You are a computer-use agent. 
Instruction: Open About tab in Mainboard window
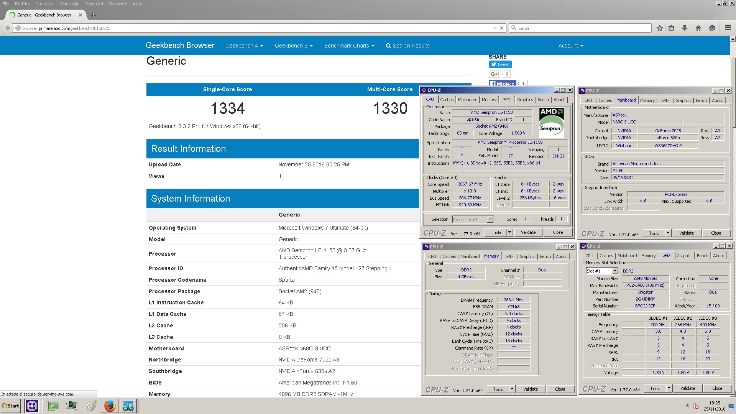coord(717,100)
